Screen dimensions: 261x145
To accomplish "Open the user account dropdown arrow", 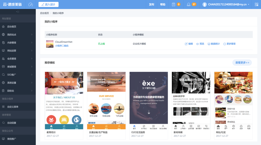I will coord(249,5).
